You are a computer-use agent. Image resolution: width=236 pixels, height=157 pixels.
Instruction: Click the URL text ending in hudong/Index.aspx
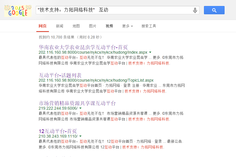coord(93,52)
